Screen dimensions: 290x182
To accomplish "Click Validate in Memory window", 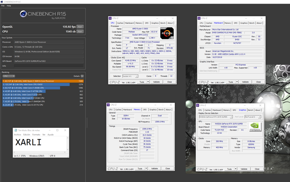I will pos(155,168).
